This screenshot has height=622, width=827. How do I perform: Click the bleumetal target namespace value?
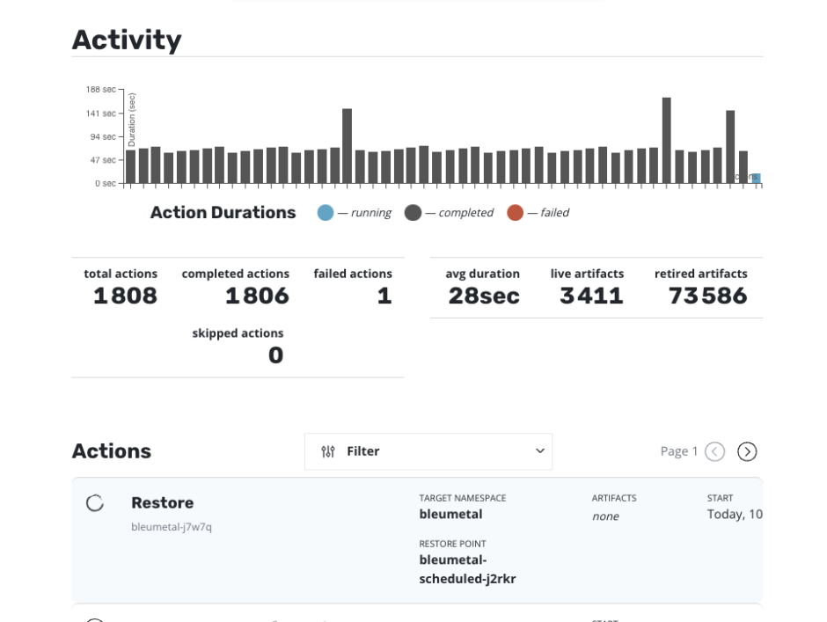(450, 515)
